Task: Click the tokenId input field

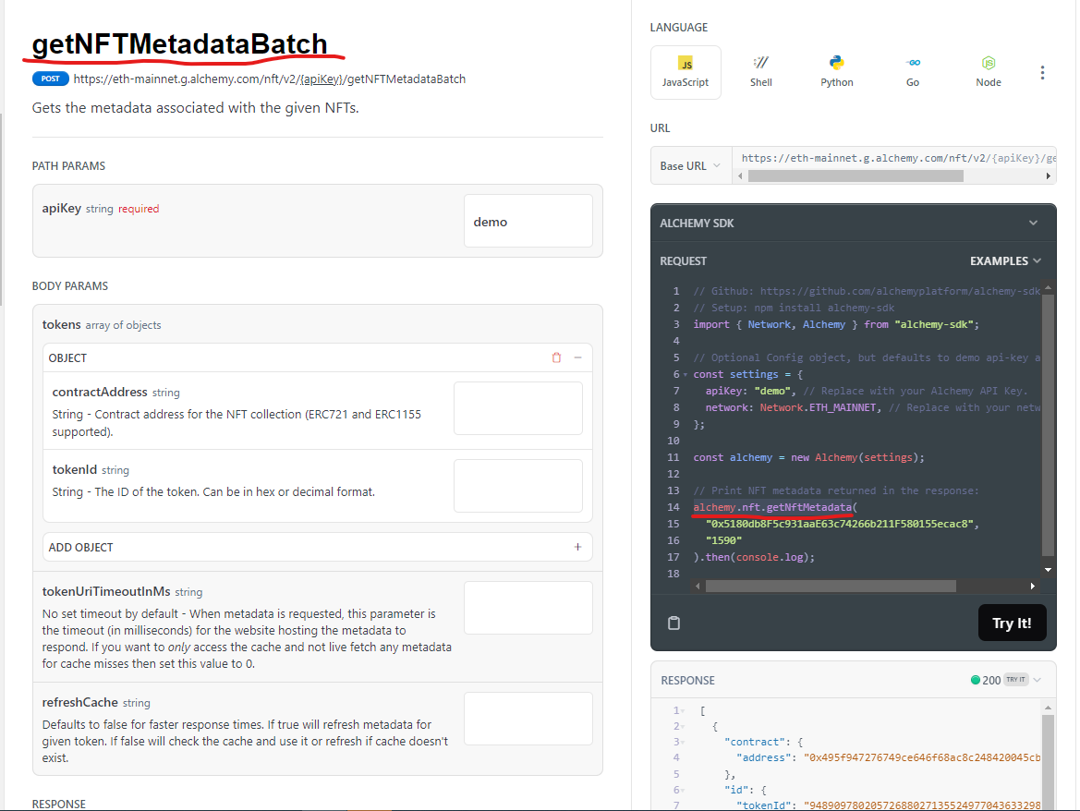Action: [x=518, y=486]
